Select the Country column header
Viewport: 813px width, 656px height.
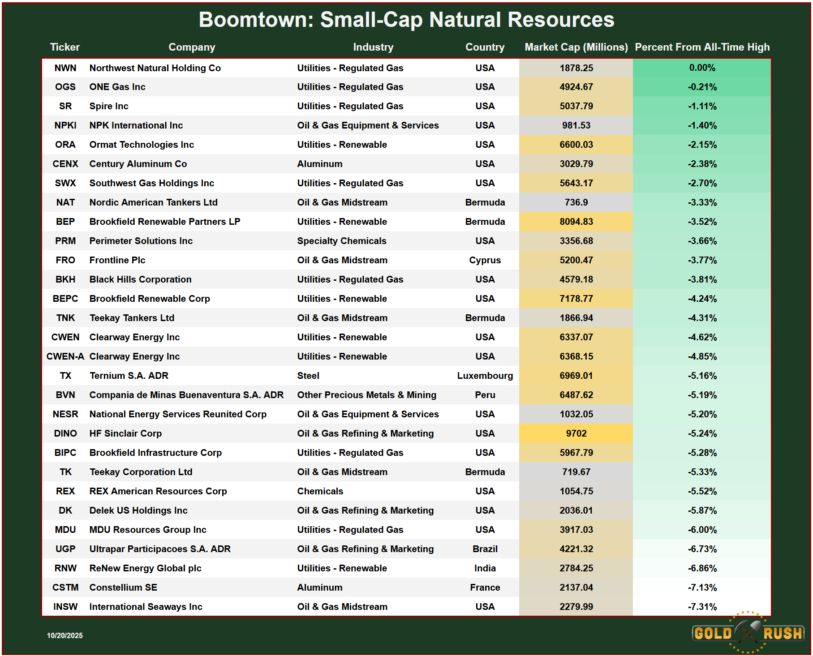point(485,47)
